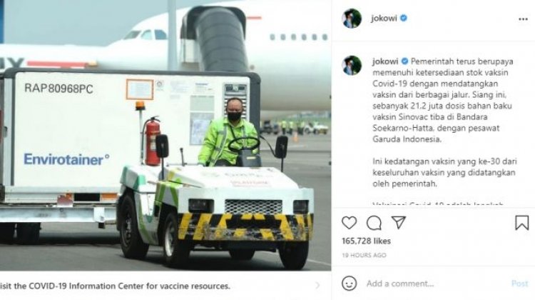
Task: Click jokowi profile picture in header
Action: coord(352,19)
